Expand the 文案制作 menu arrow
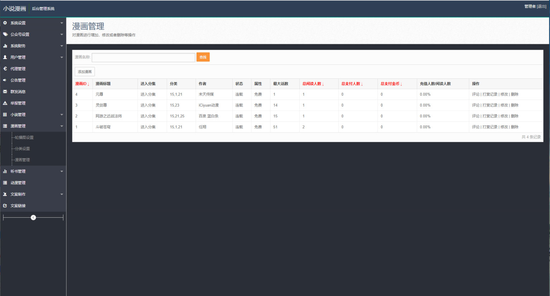Screen dimensions: 550x296 [x=62, y=194]
